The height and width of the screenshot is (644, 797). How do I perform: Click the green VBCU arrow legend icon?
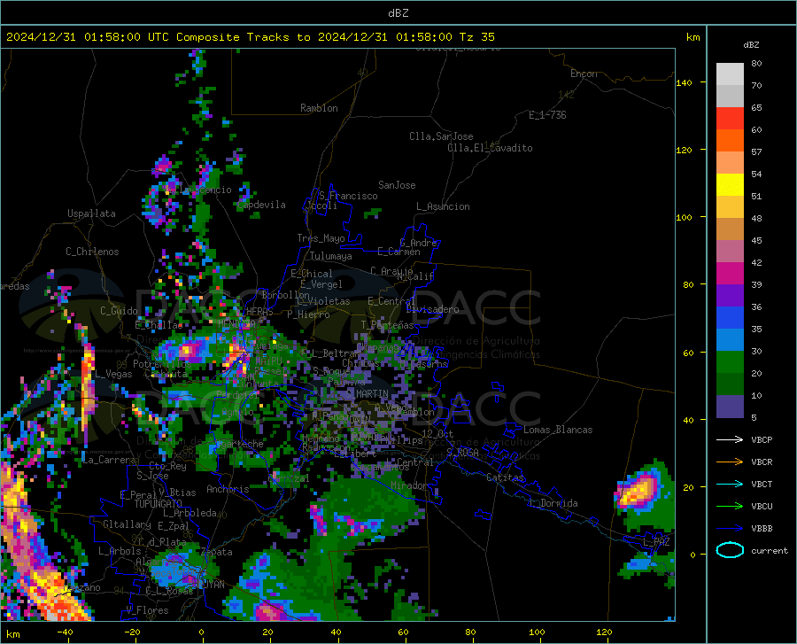[730, 507]
